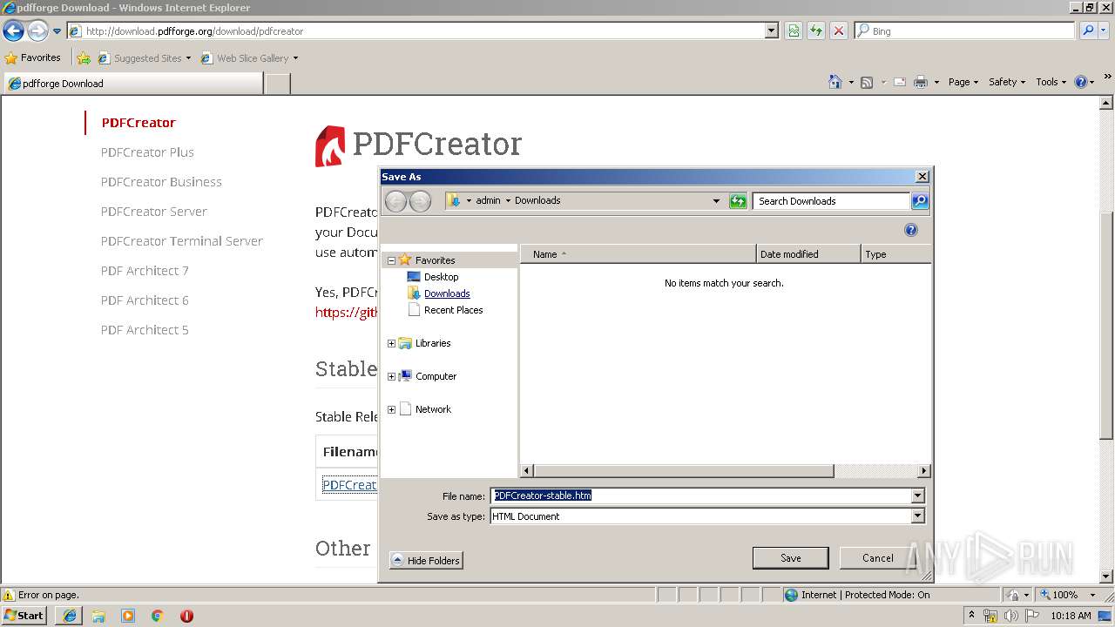Open the Safety menu

coord(1006,82)
